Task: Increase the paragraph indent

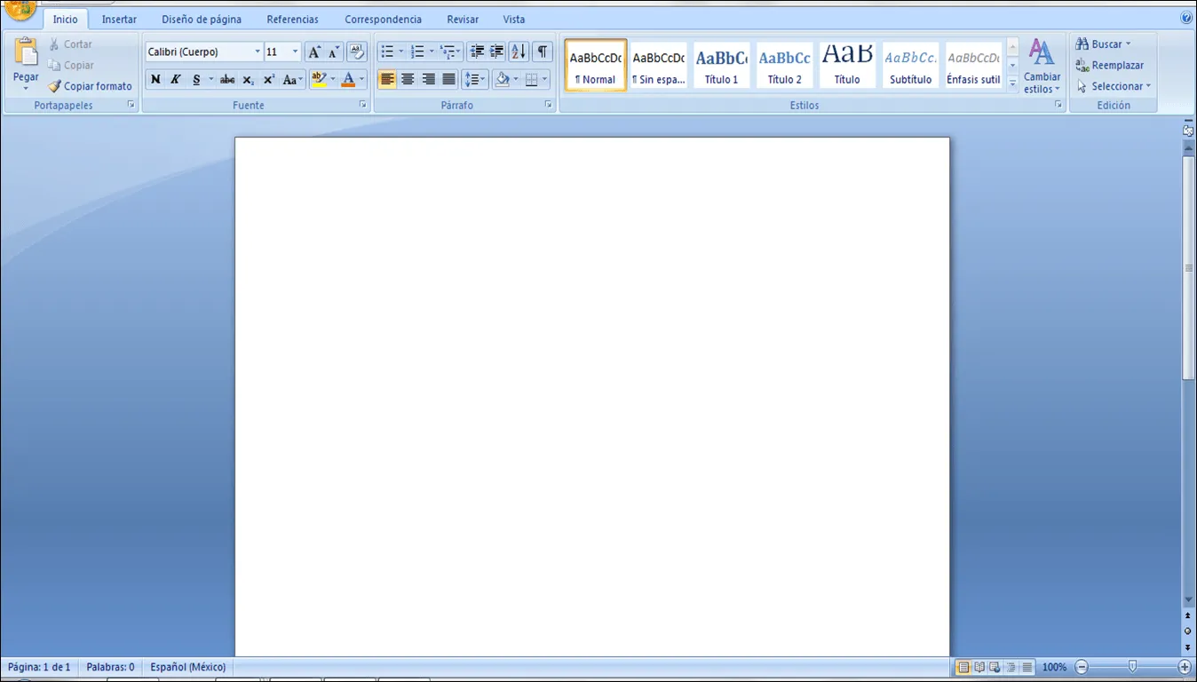Action: click(497, 52)
